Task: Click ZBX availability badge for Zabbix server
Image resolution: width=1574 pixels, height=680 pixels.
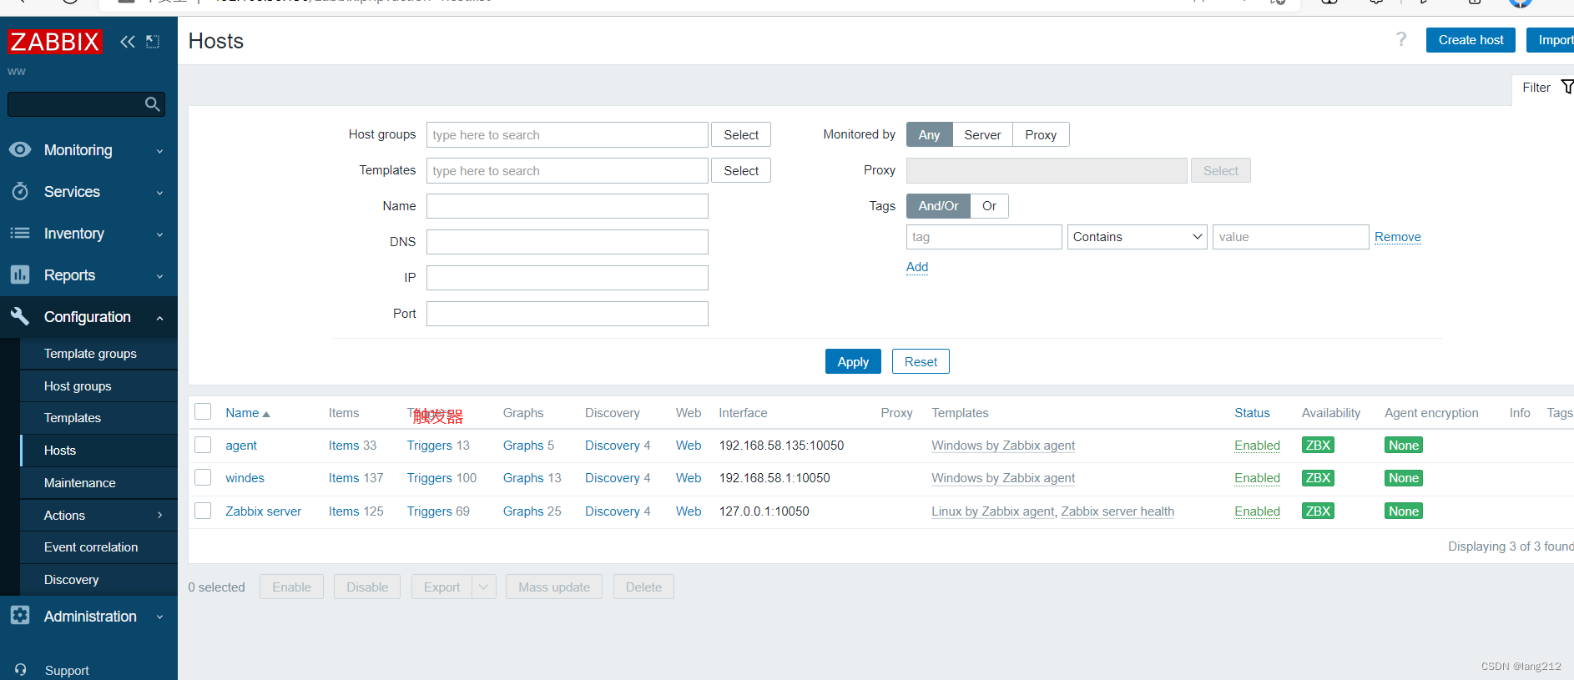Action: click(1318, 511)
